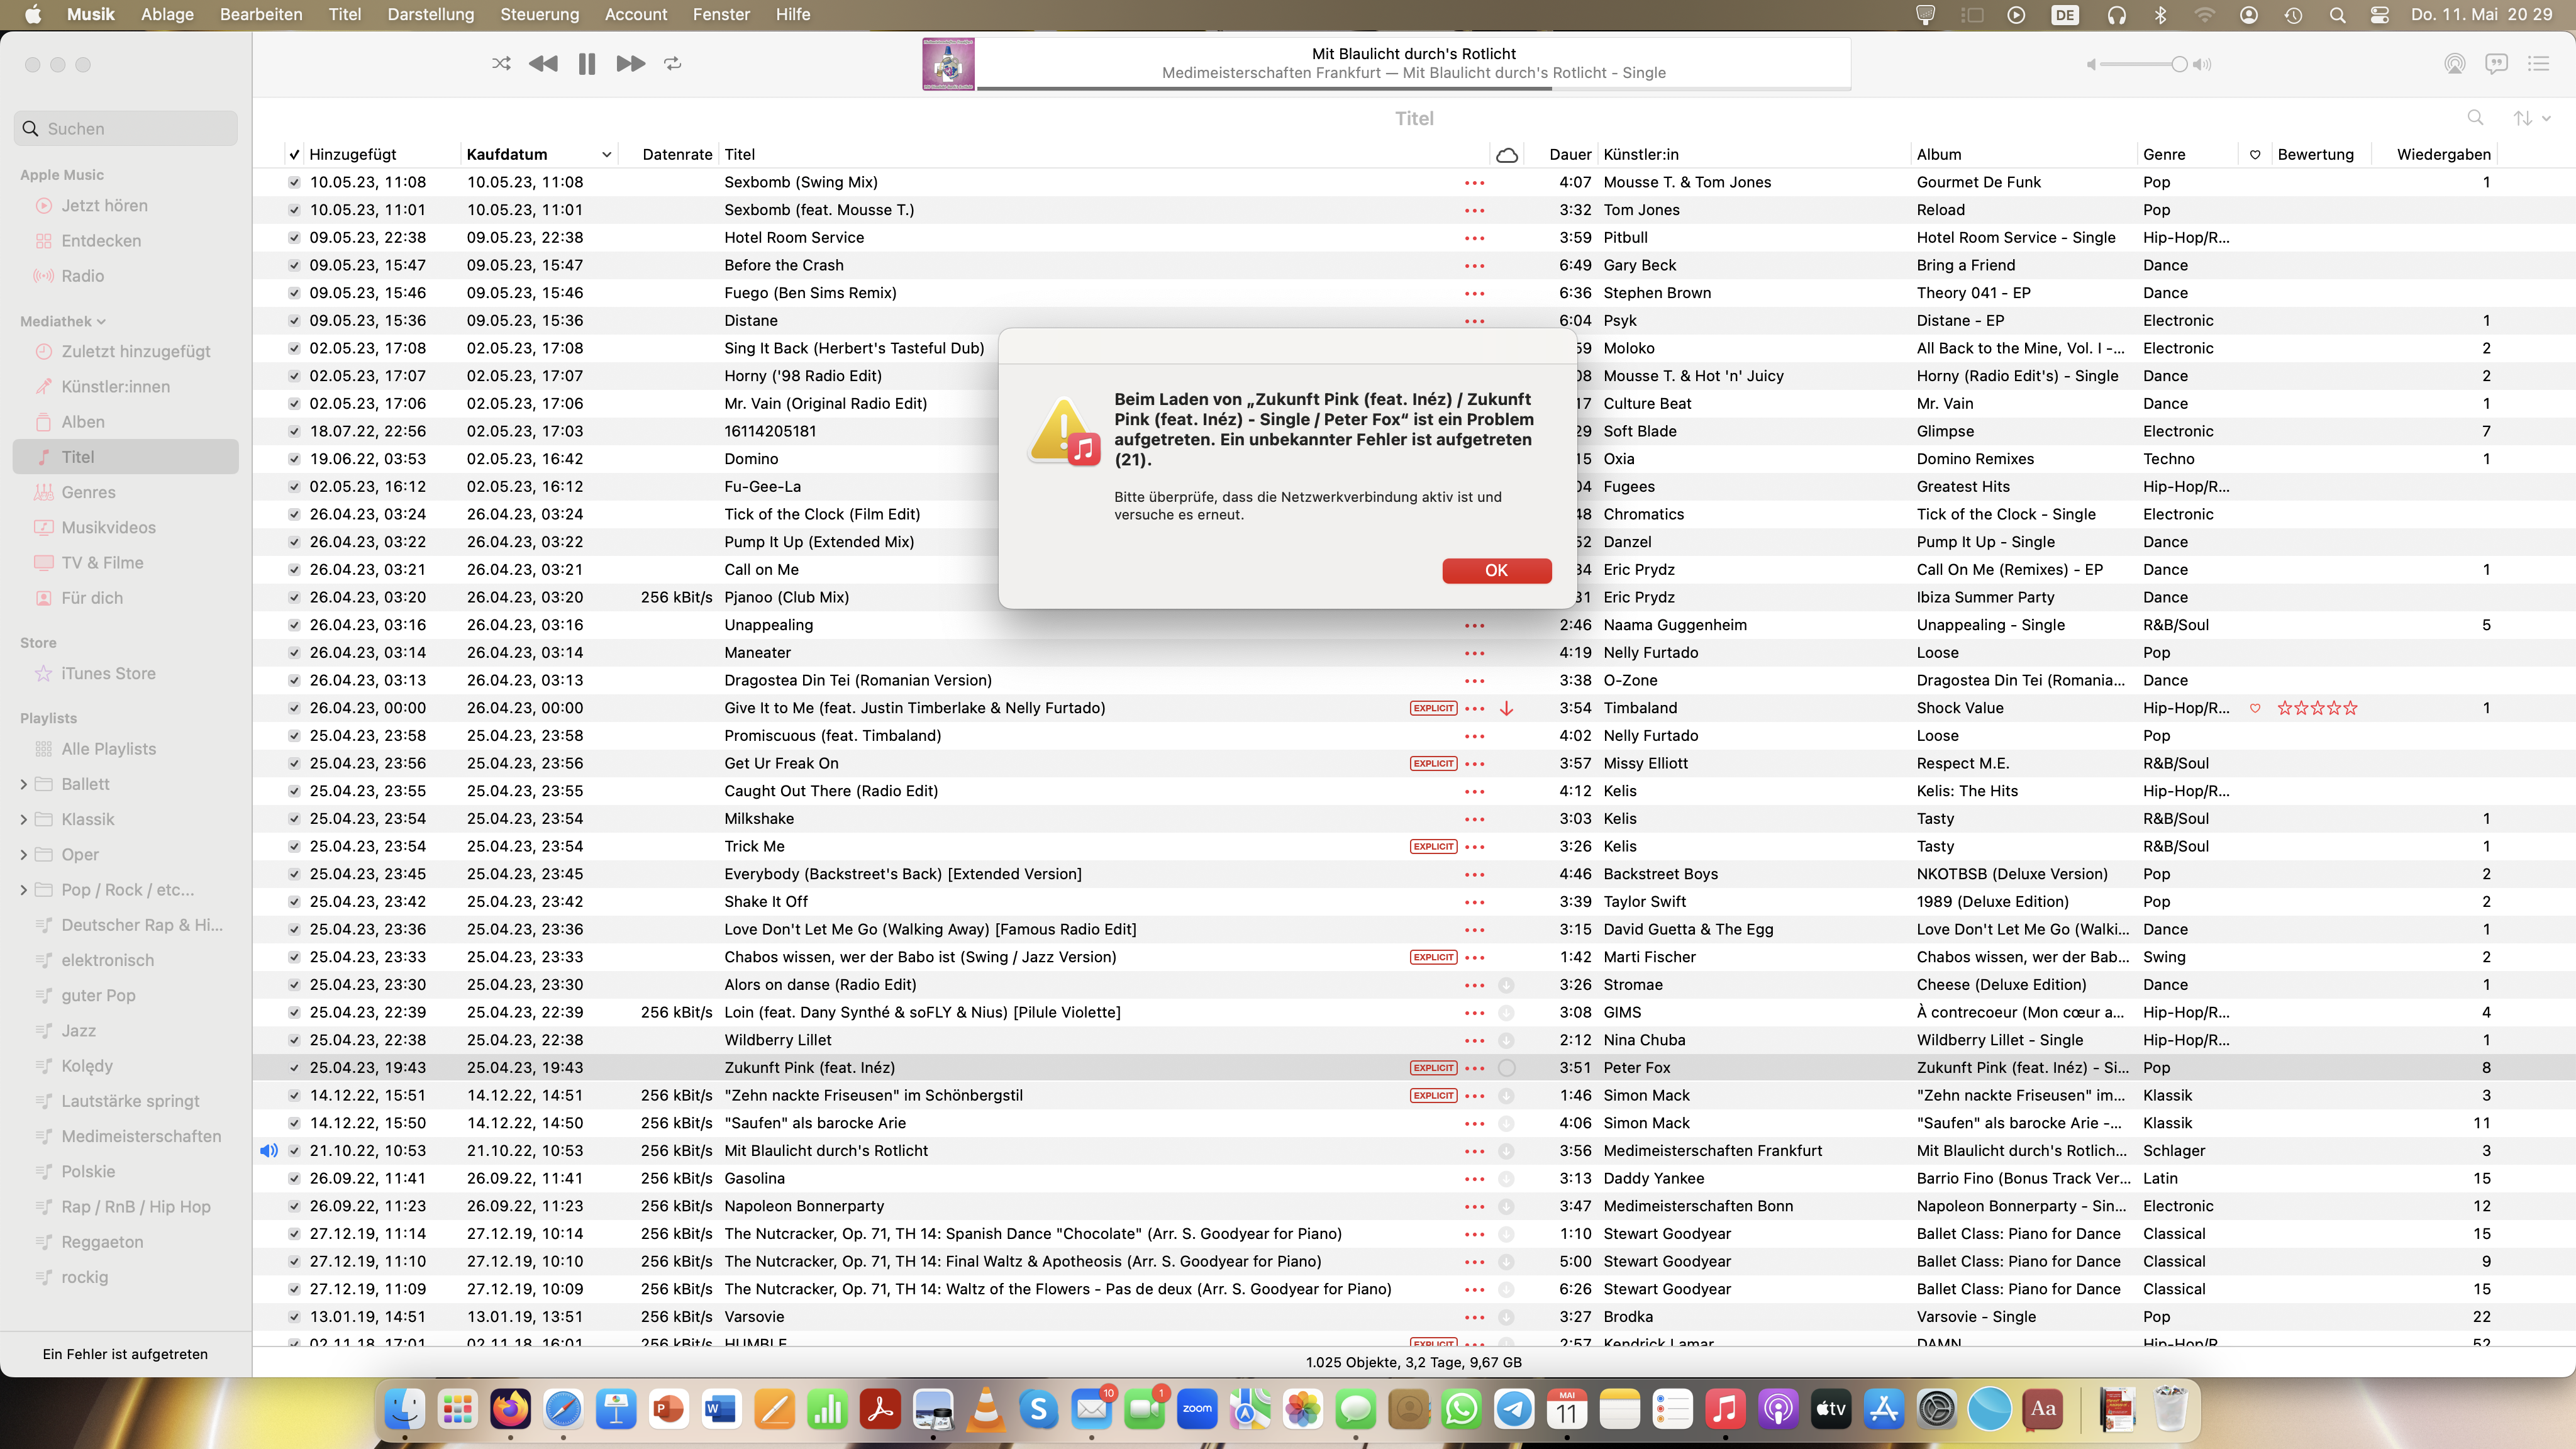Open the Up Next queue list
This screenshot has width=2576, height=1449.
click(x=2538, y=64)
